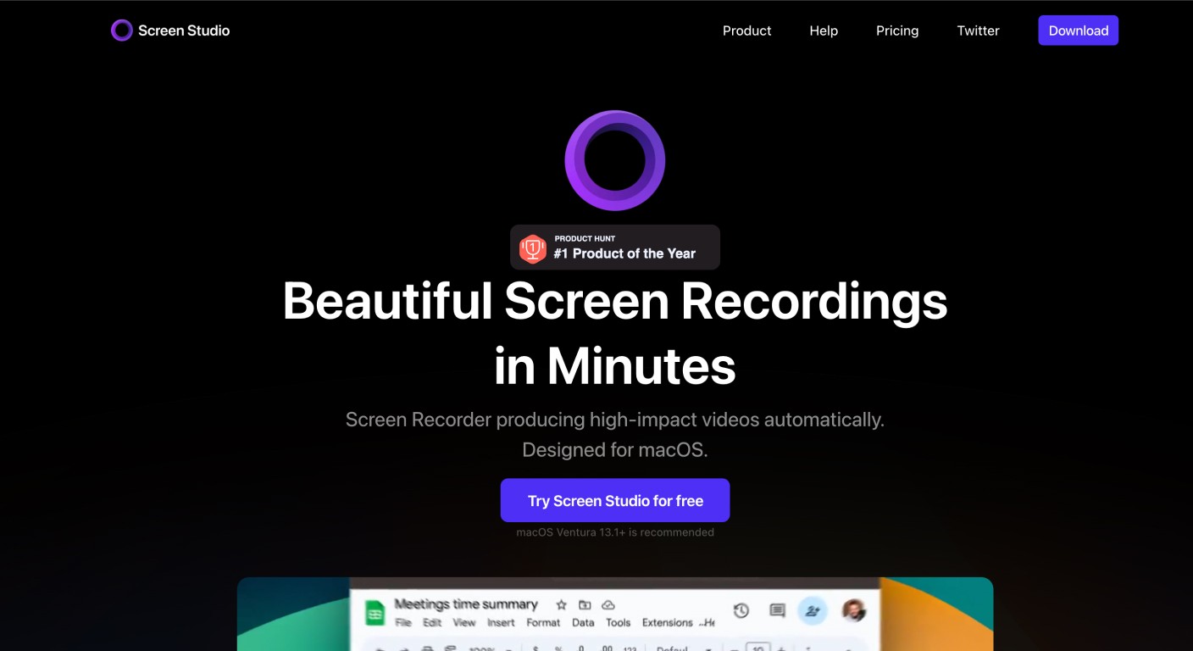The image size is (1193, 651).
Task: Open the Product menu in navigation
Action: [746, 31]
